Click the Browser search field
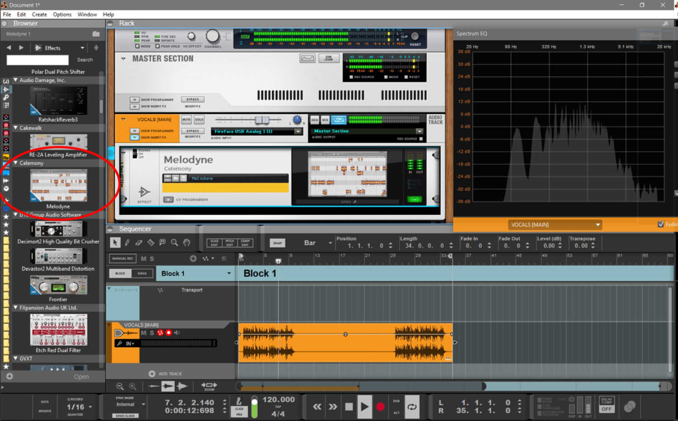This screenshot has width=678, height=421. tap(38, 60)
